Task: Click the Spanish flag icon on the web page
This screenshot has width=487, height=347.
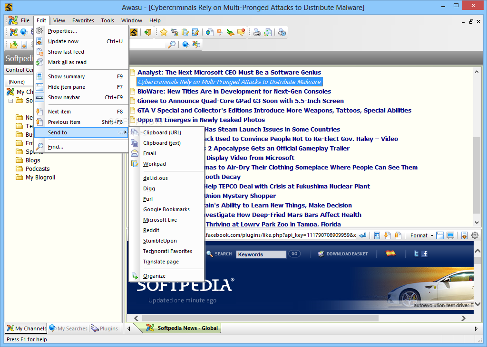Action: pyautogui.click(x=391, y=253)
